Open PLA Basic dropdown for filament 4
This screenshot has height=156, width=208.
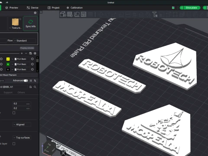(x=20, y=64)
